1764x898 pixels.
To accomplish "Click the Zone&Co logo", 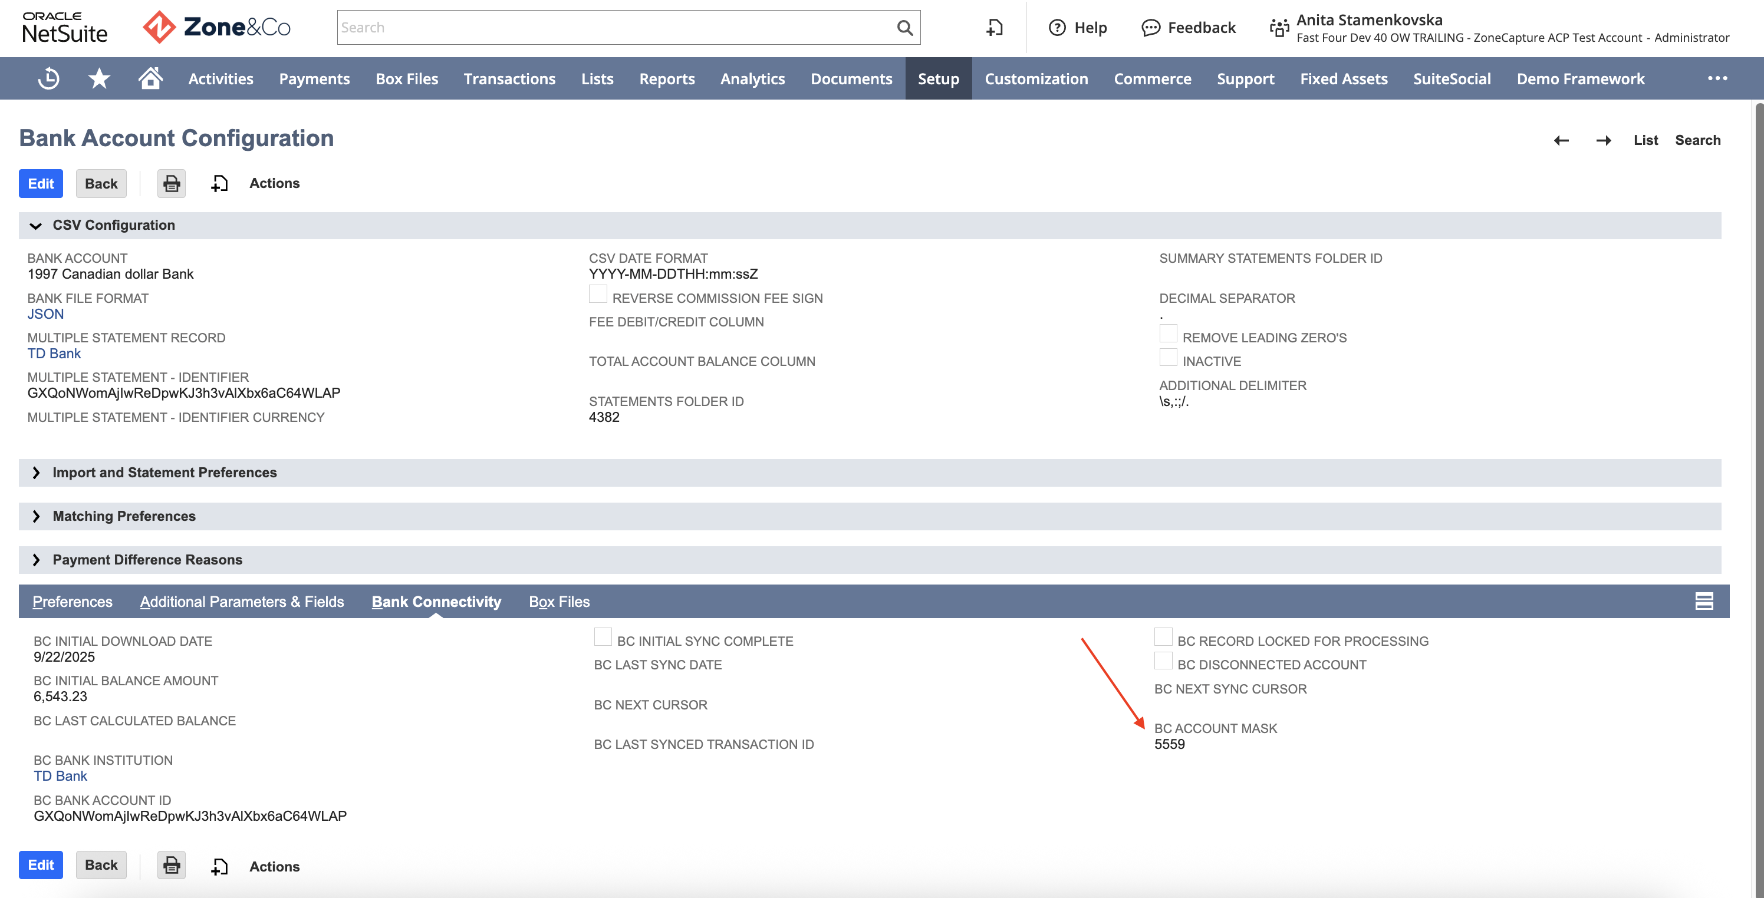I will (216, 27).
